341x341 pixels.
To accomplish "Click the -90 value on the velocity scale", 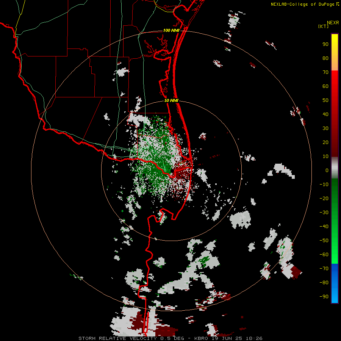I will [x=324, y=297].
